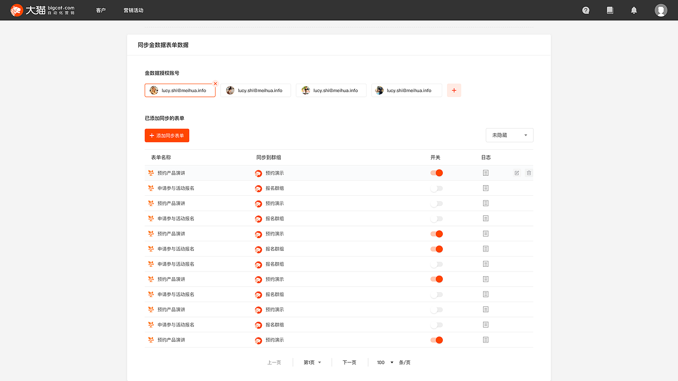The image size is (678, 381).
Task: Select the third lucy.shi@meihua.info account chip
Action: [x=331, y=90]
